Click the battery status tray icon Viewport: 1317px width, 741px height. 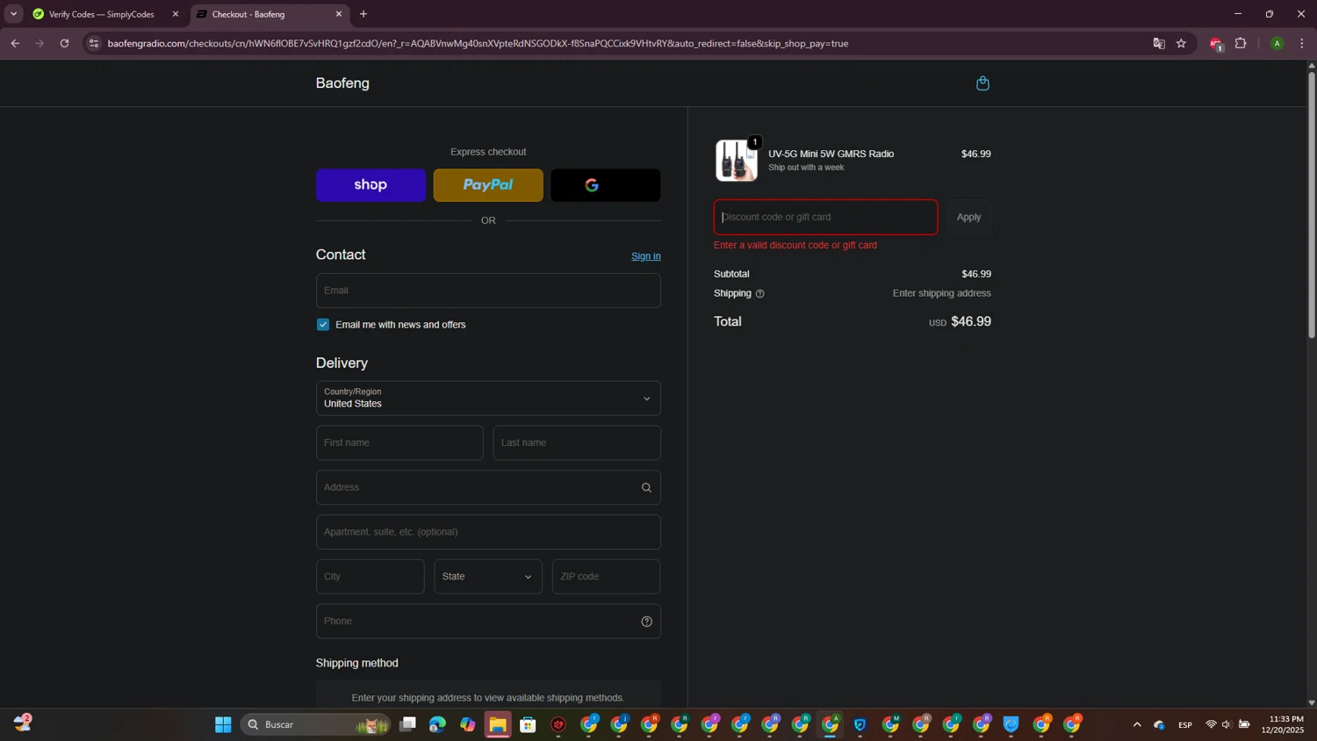(x=1244, y=724)
